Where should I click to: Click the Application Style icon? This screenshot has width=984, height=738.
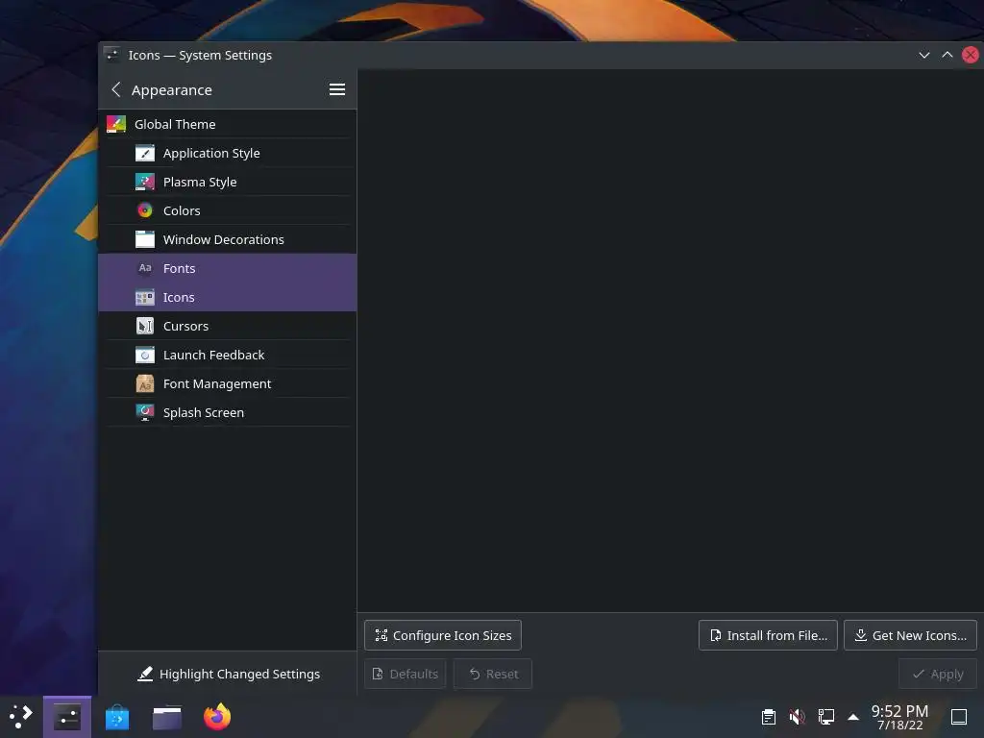coord(145,153)
